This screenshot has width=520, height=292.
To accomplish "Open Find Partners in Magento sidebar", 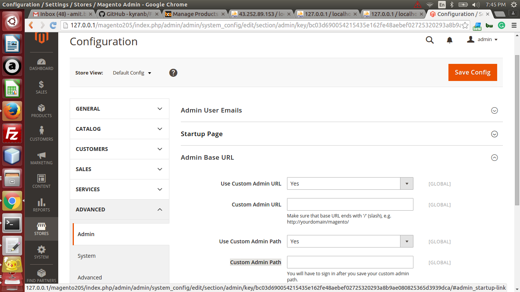I will (41, 276).
